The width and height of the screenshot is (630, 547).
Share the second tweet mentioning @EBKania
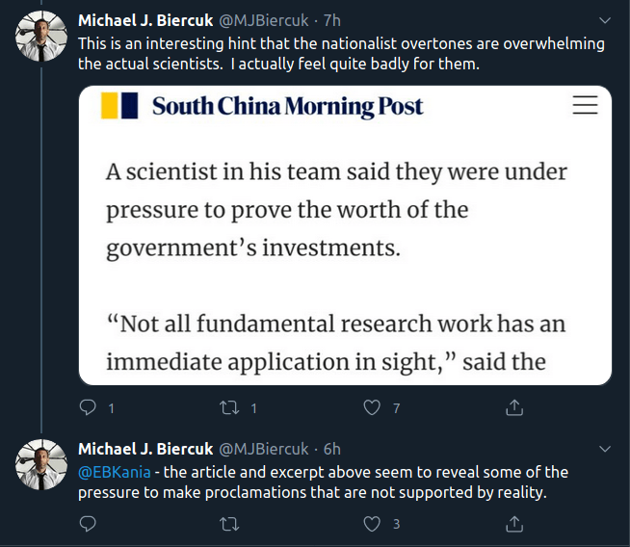pos(514,524)
